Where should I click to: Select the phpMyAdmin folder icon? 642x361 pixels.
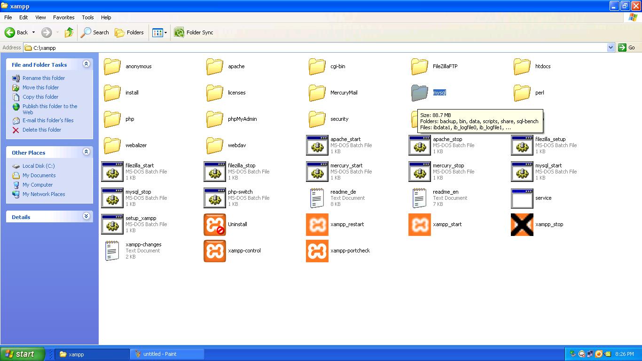pos(215,119)
